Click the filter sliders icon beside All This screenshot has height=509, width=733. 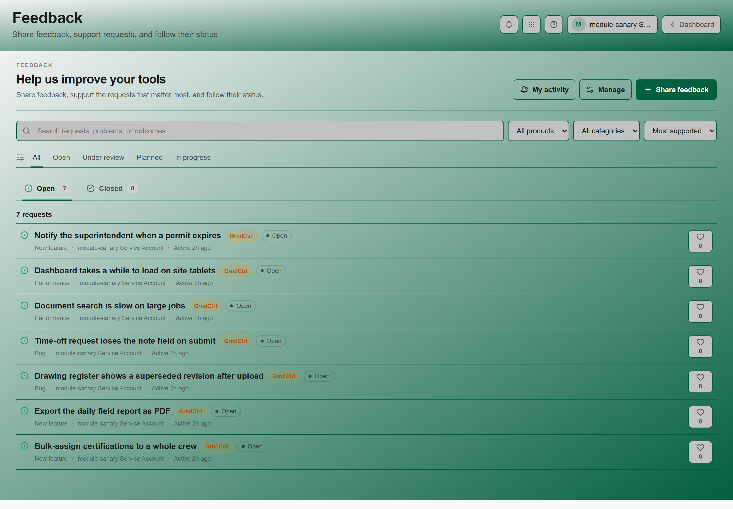[x=20, y=158]
